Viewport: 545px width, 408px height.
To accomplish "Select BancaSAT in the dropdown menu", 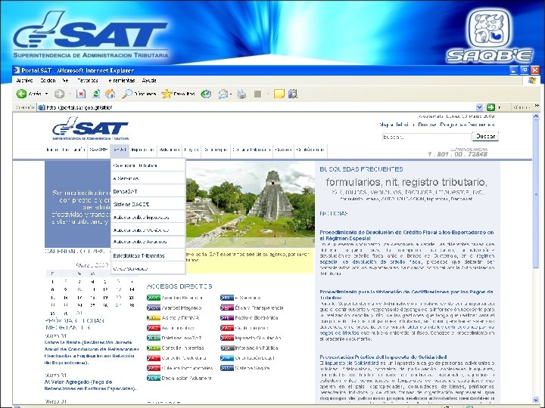I will (148, 191).
